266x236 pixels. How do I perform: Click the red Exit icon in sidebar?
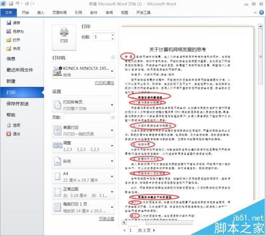(x=9, y=134)
